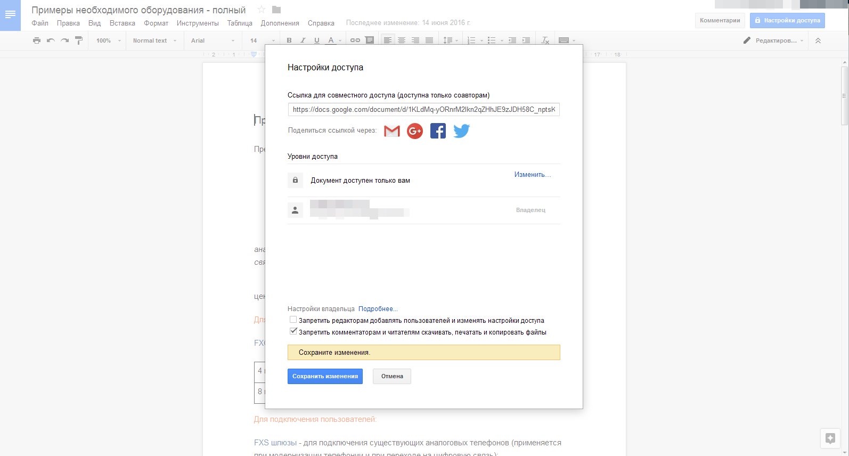
Task: Decrease paragraph indent
Action: (512, 40)
